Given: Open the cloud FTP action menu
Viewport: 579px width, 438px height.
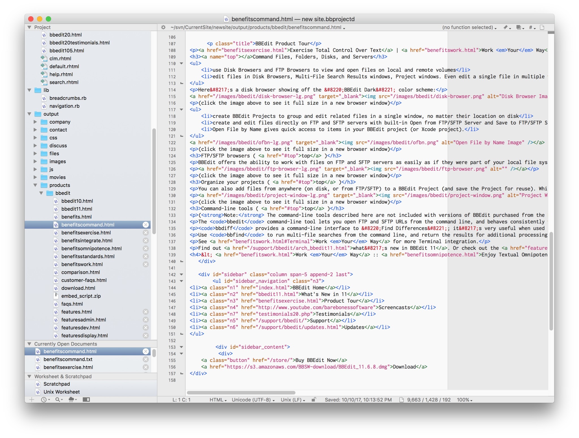Looking at the screenshot, I should [x=72, y=399].
